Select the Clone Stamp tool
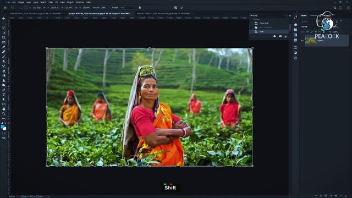 click(x=4, y=61)
